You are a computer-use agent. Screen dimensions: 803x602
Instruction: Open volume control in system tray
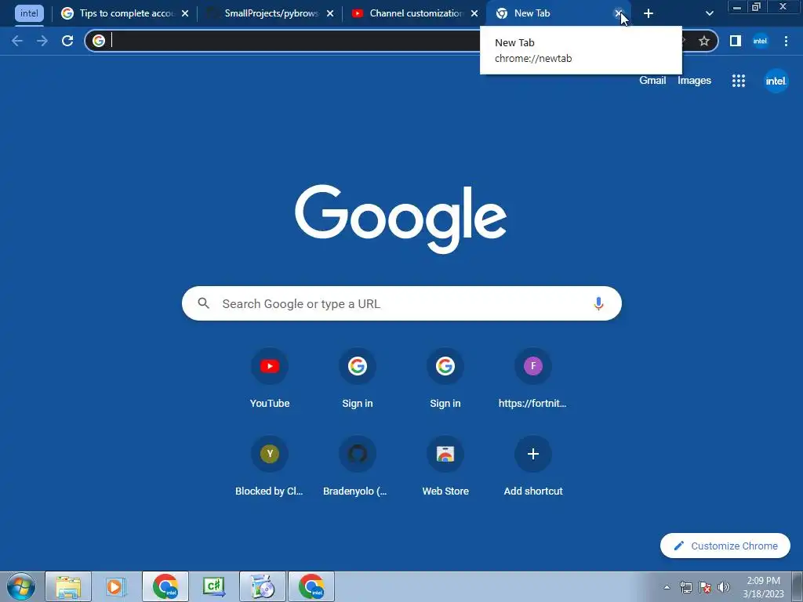click(x=724, y=587)
